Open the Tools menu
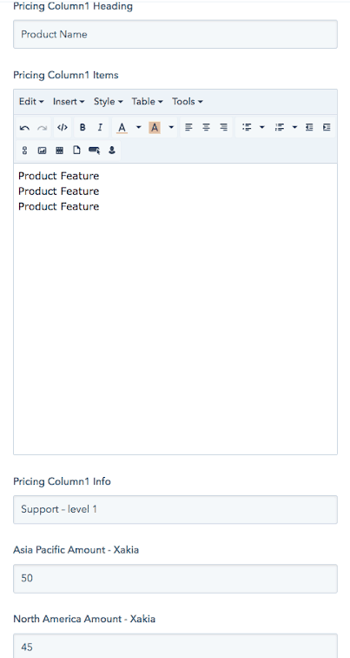The width and height of the screenshot is (350, 658). [x=187, y=102]
